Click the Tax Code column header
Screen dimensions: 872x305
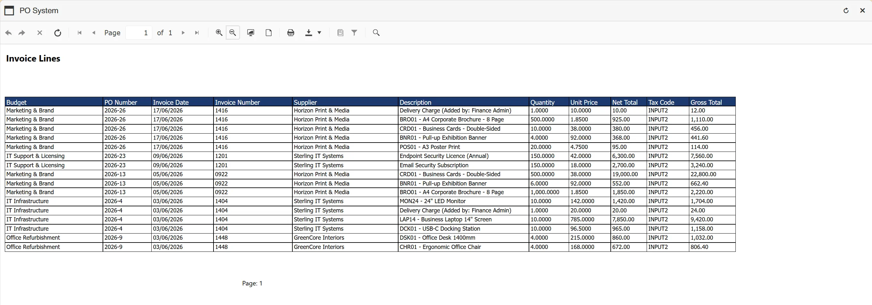[x=668, y=102]
